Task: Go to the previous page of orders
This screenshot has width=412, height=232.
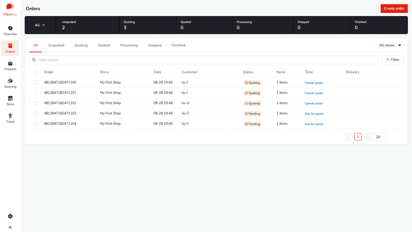Action: [348, 137]
